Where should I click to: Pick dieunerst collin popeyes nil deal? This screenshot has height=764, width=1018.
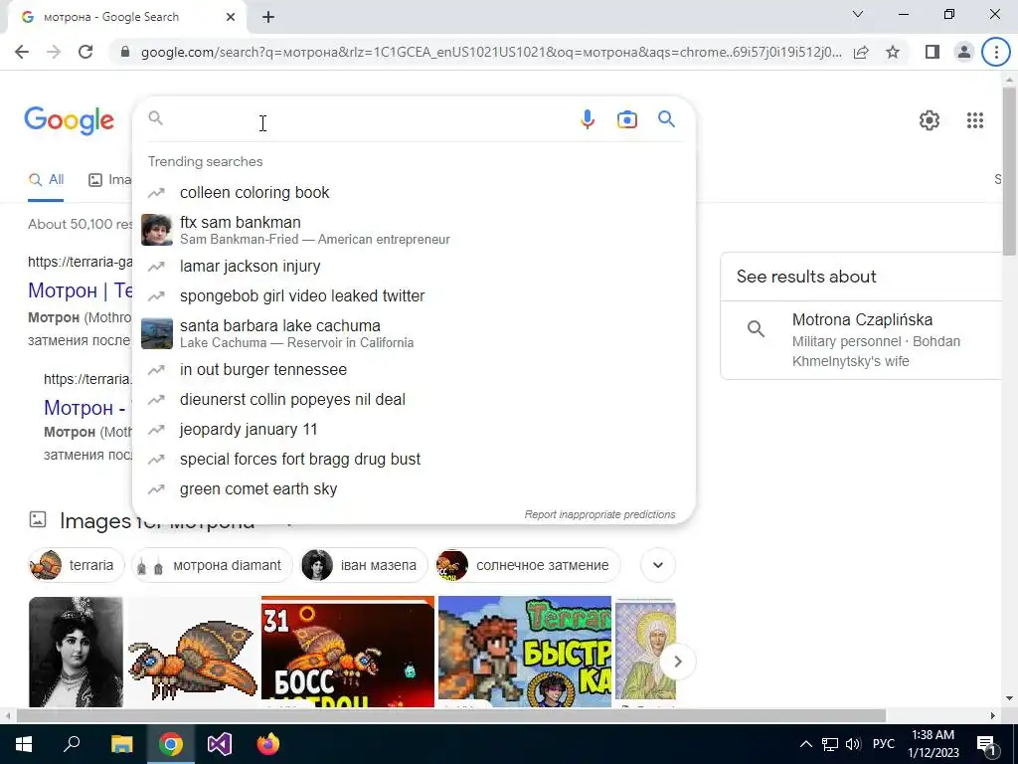[414, 399]
